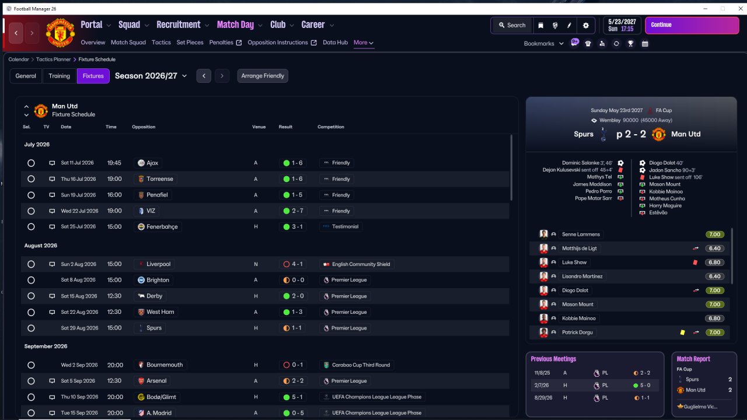Expand the Recruitment menu chevron
The image size is (747, 420).
click(207, 25)
